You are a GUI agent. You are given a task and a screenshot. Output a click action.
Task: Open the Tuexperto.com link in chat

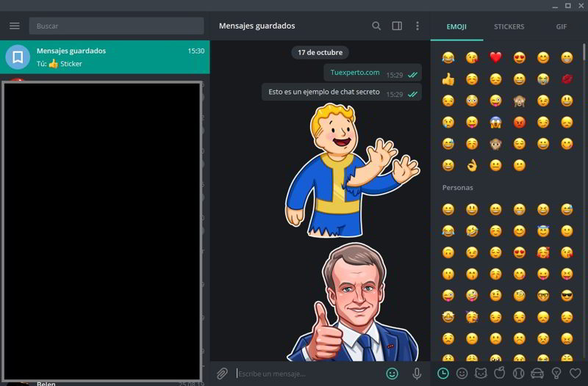coord(355,73)
